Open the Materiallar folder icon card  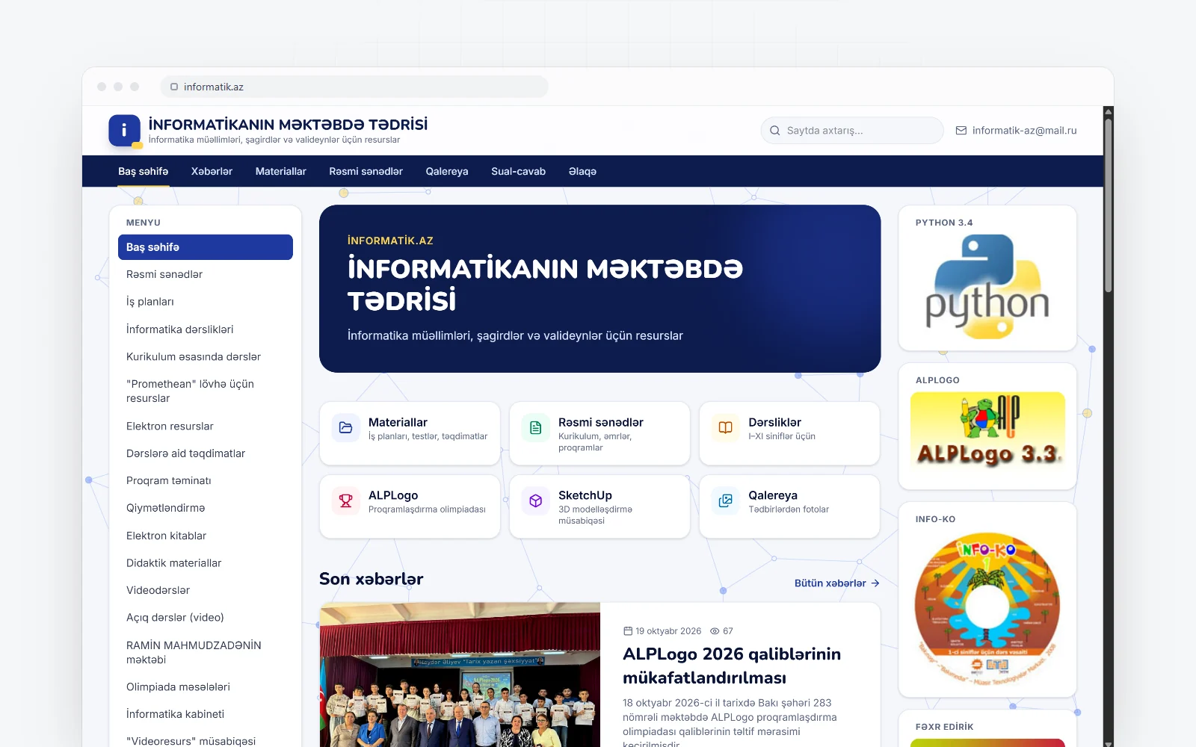tap(345, 428)
